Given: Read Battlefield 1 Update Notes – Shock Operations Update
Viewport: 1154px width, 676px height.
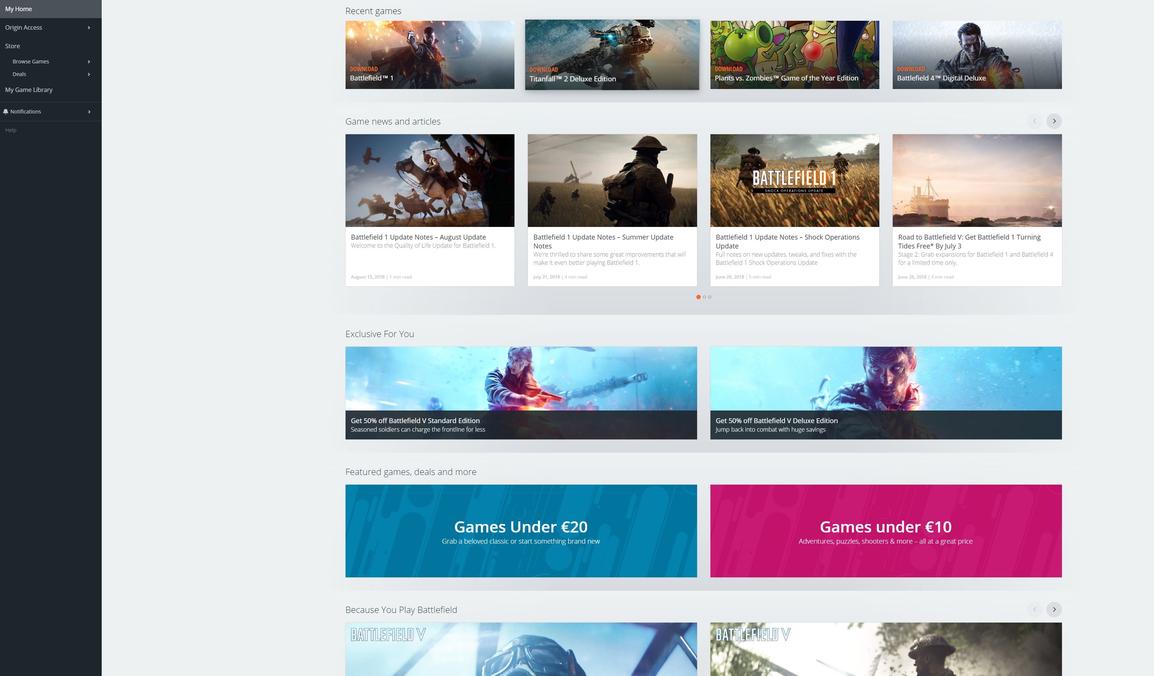Looking at the screenshot, I should coord(788,241).
